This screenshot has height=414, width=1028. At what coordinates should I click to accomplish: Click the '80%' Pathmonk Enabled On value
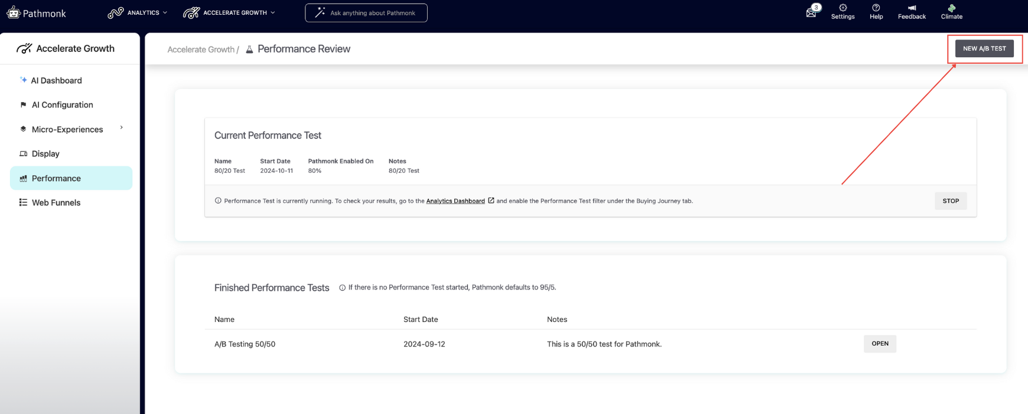click(x=314, y=171)
